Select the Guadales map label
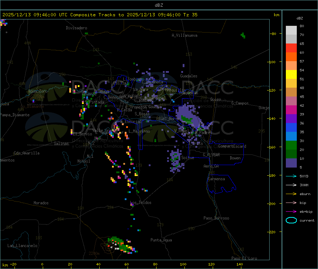Viewport: 318px width, 269px height. pos(189,76)
